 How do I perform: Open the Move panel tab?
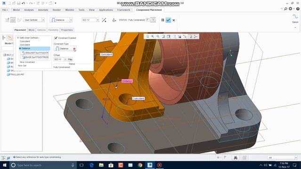32,30
